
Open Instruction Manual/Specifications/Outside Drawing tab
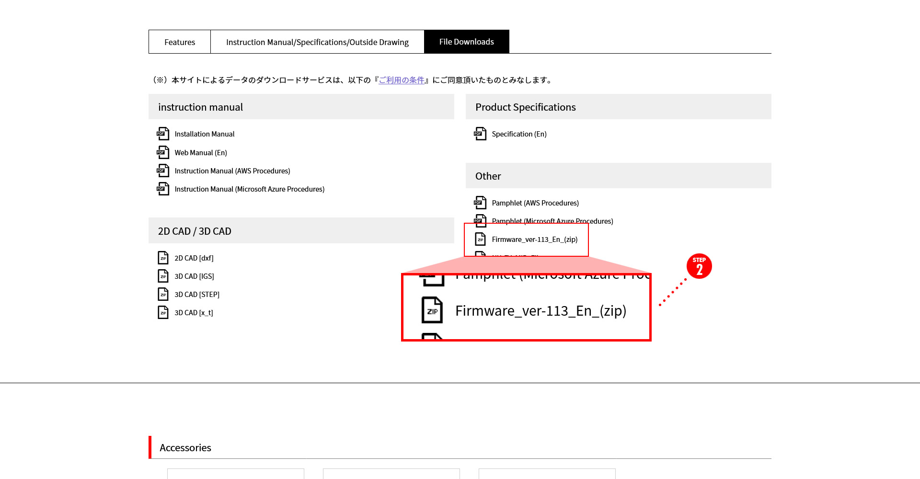click(x=317, y=42)
